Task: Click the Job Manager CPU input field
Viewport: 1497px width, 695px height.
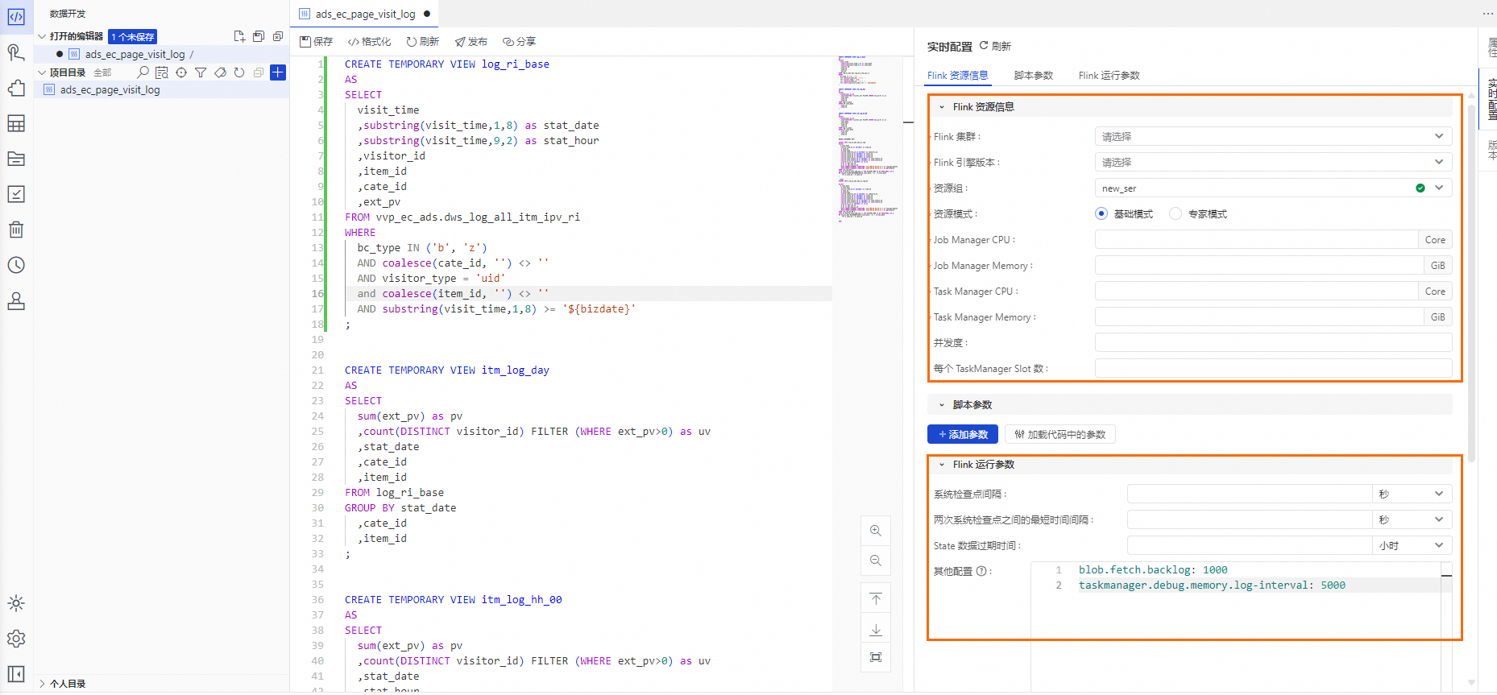Action: point(1256,239)
